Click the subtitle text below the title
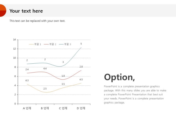176x132 pixels. (37, 21)
